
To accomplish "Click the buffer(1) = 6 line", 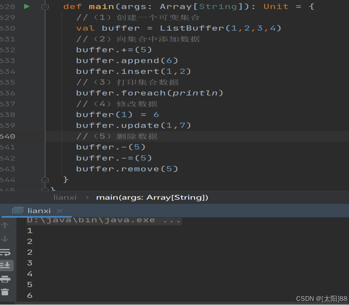I will pyautogui.click(x=117, y=114).
